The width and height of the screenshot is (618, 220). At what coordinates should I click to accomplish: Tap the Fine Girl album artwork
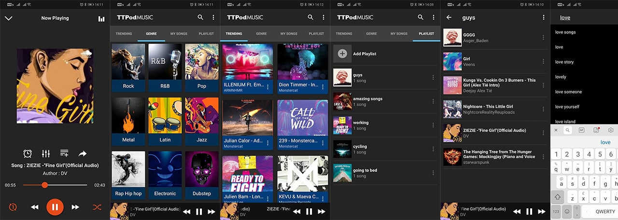(55, 86)
